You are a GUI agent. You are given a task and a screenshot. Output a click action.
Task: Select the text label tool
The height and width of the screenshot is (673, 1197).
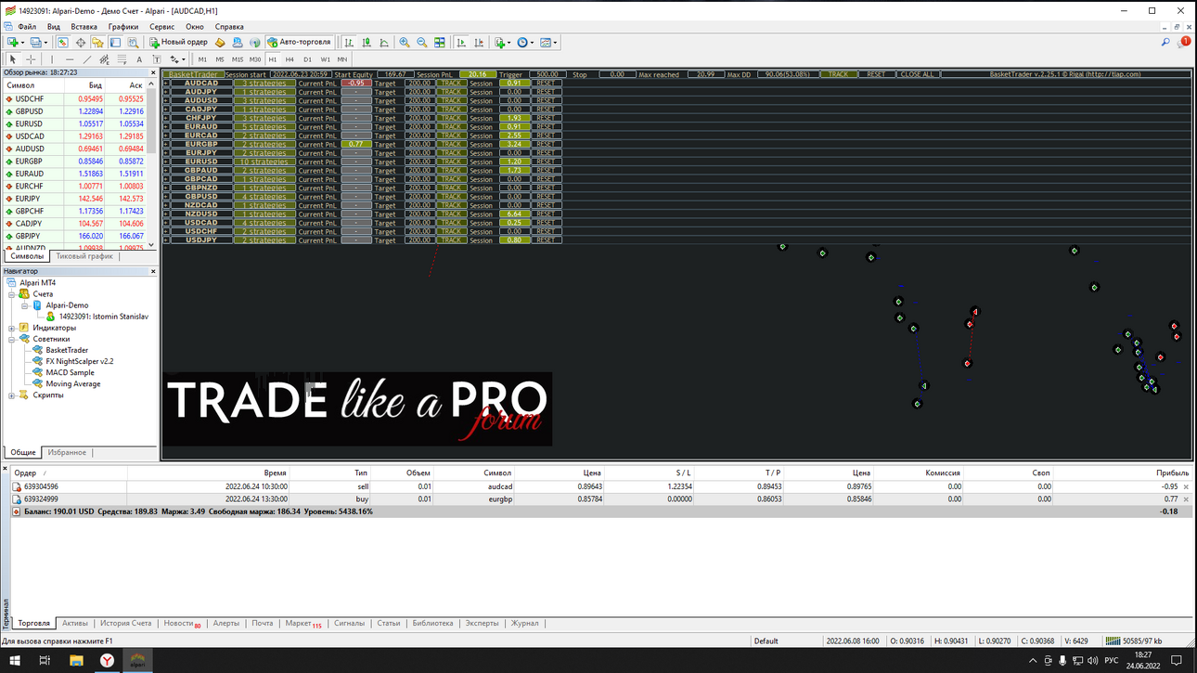[x=157, y=59]
